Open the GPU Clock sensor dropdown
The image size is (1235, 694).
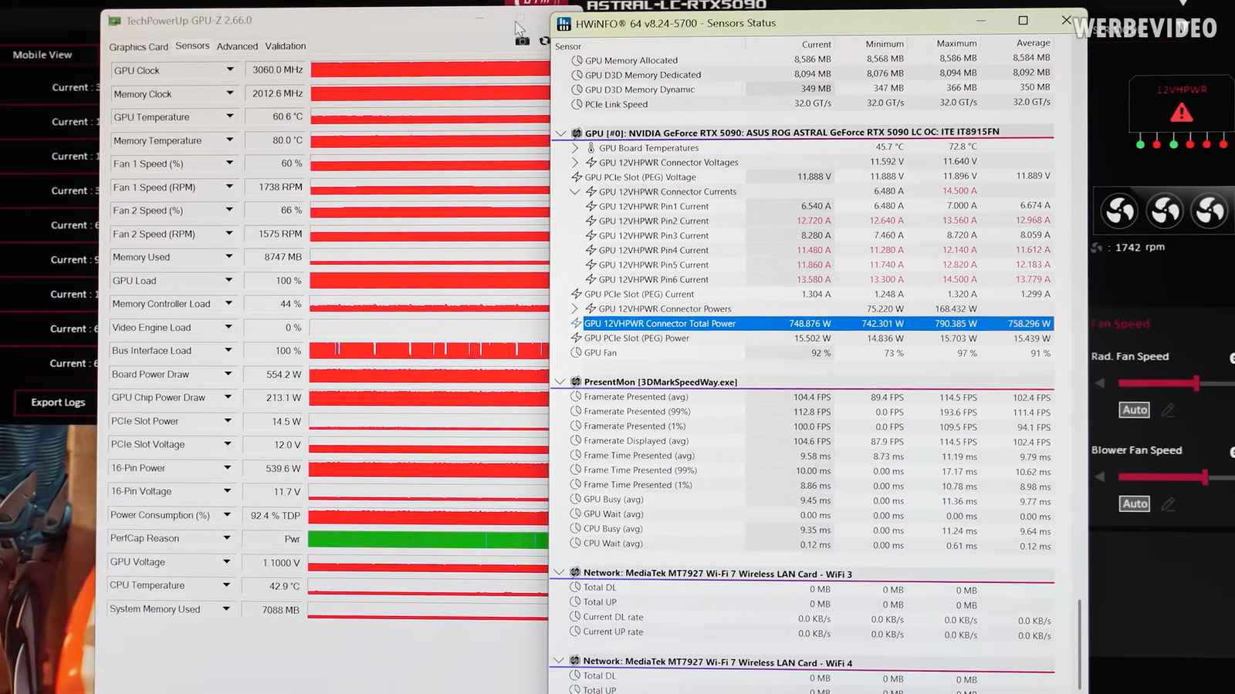click(x=229, y=70)
